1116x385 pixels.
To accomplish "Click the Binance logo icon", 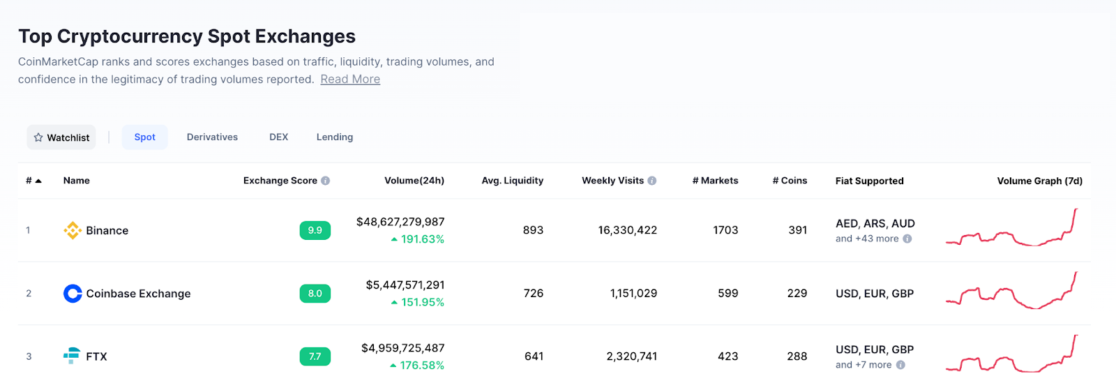I will click(x=73, y=230).
